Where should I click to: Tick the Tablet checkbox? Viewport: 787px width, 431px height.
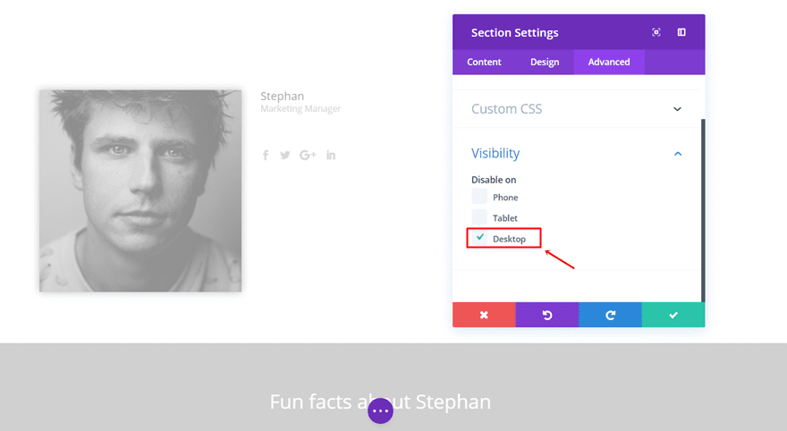(x=480, y=217)
